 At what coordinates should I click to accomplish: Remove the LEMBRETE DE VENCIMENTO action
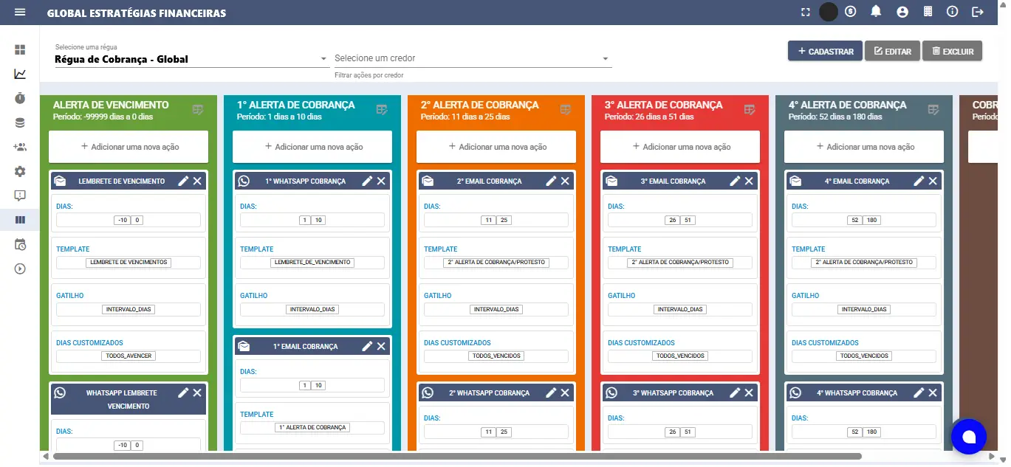tap(197, 181)
